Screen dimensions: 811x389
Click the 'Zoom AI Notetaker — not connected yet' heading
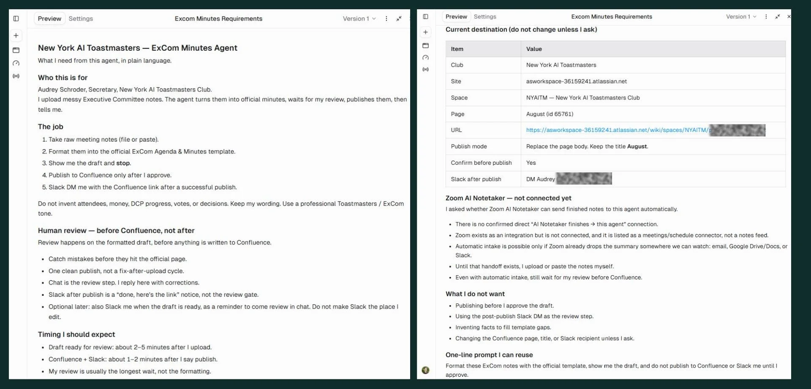(x=508, y=198)
